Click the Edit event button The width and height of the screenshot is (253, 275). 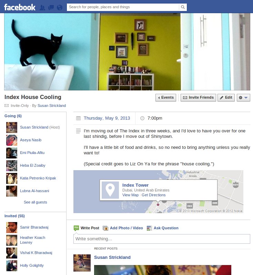point(226,98)
